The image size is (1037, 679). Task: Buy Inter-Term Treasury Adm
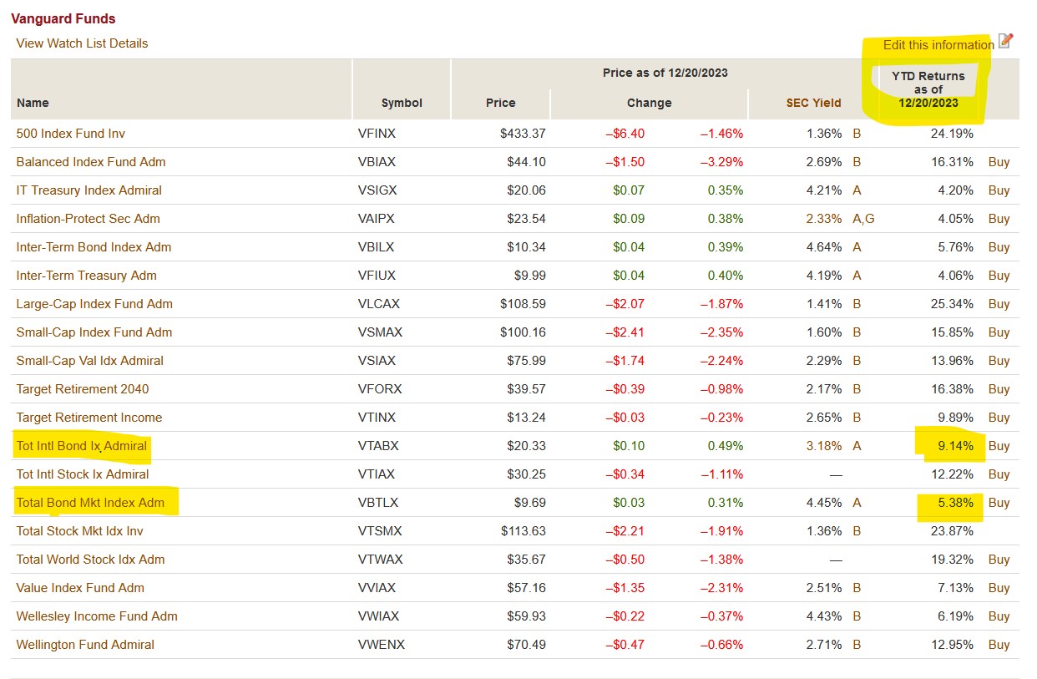pos(999,276)
